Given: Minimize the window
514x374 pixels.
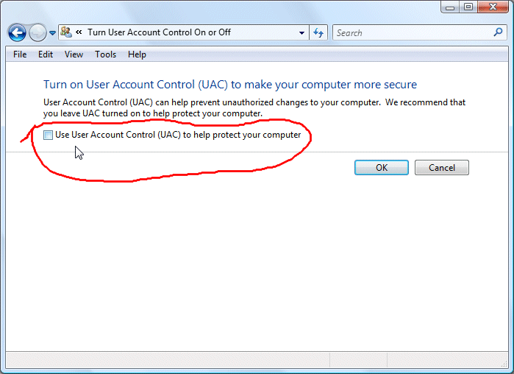Looking at the screenshot, I should coord(450,7).
